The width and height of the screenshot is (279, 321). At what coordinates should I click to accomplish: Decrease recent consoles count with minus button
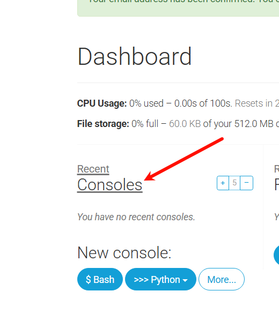[x=247, y=183]
